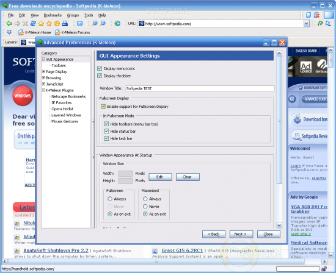Click the green Go arrow icon
Image resolution: width=336 pixels, height=273 pixels.
pyautogui.click(x=320, y=24)
